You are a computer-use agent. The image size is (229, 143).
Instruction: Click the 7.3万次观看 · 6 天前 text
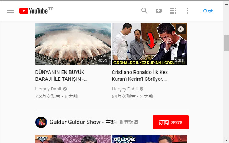point(57,96)
